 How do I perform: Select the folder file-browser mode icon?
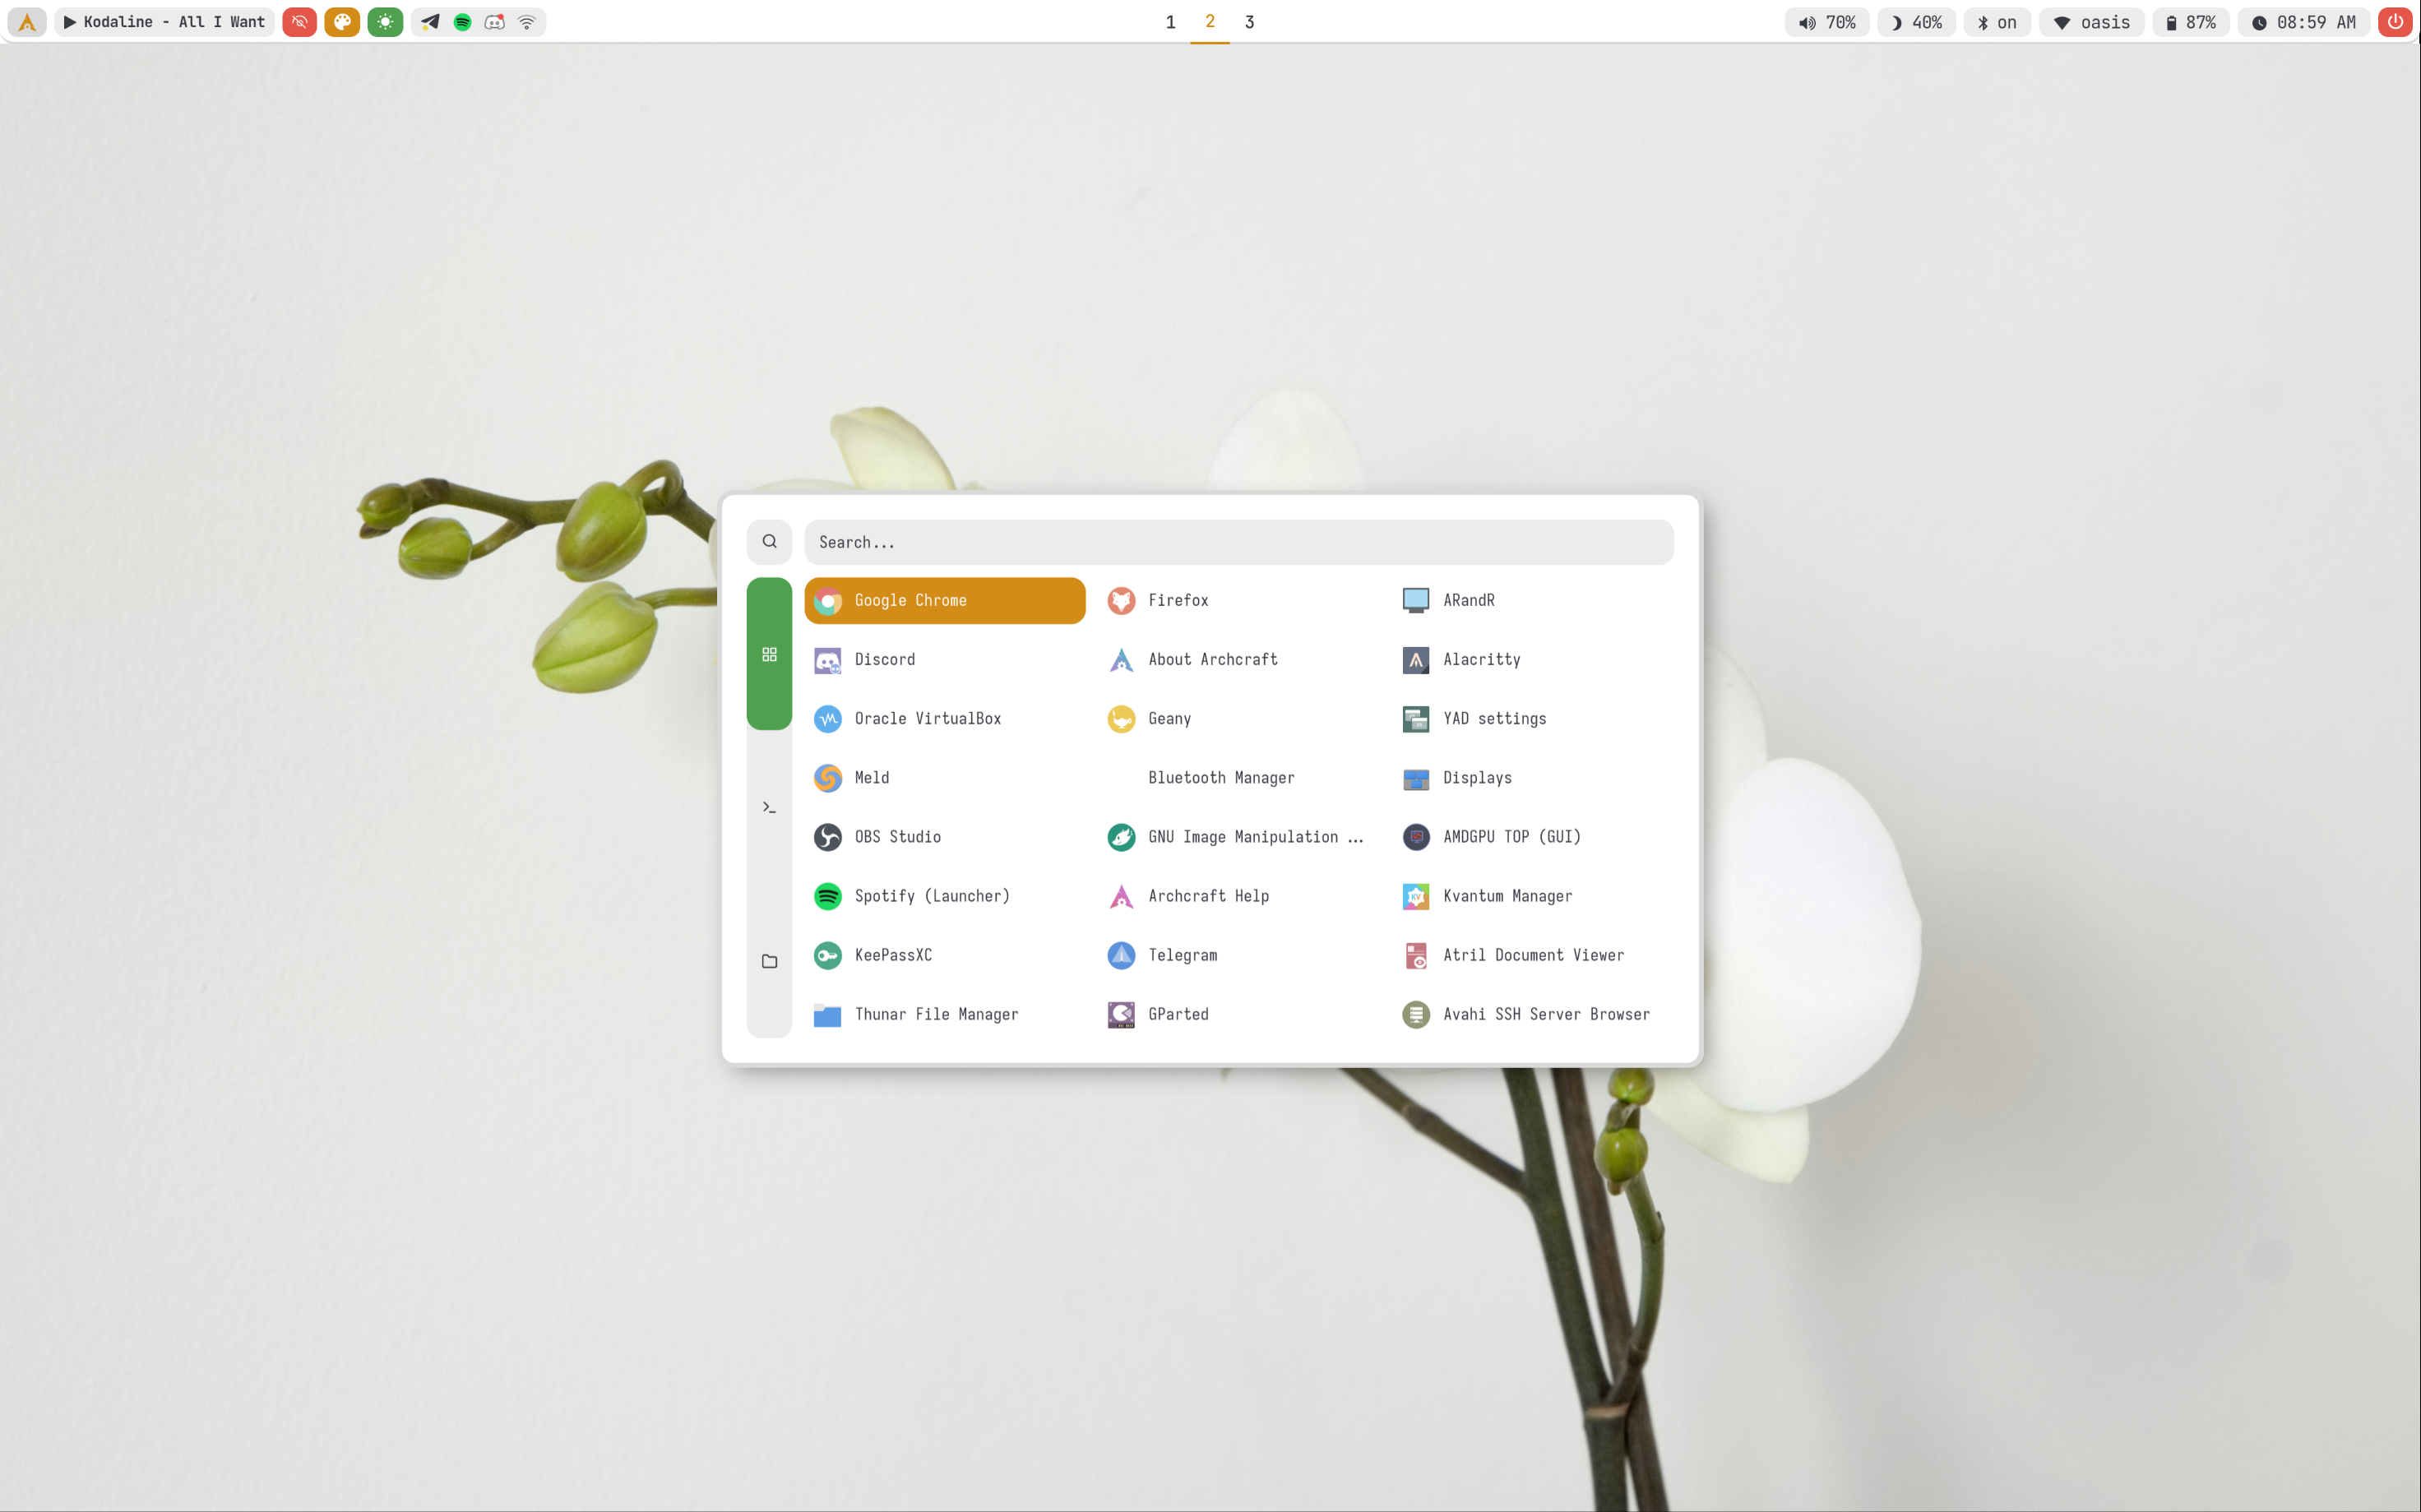pos(769,961)
